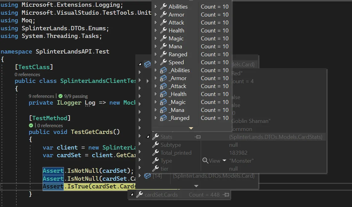The height and width of the screenshot is (207, 352).
Task: Click the locked field icon next to _Magic
Action: 163,102
